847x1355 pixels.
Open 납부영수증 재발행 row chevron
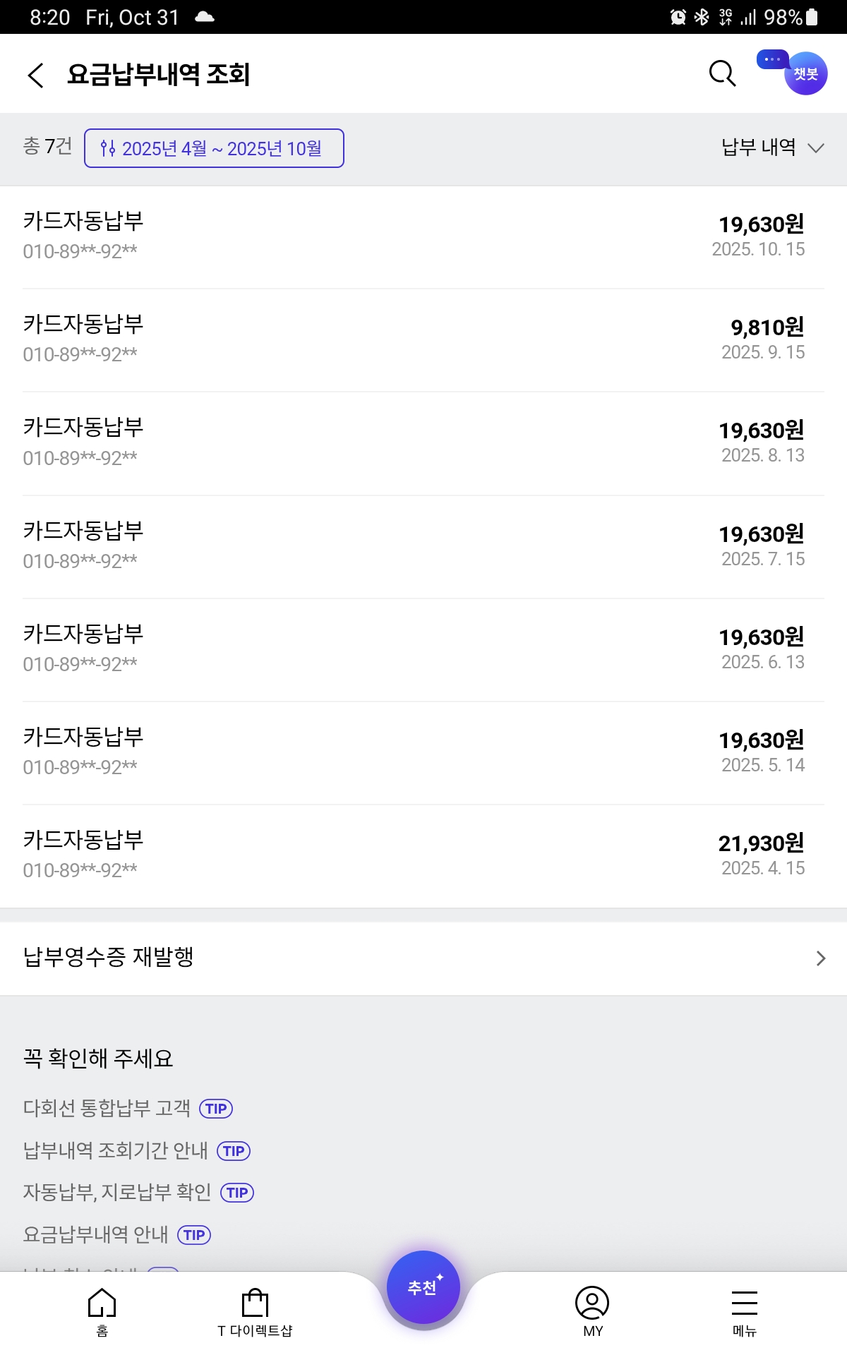820,958
